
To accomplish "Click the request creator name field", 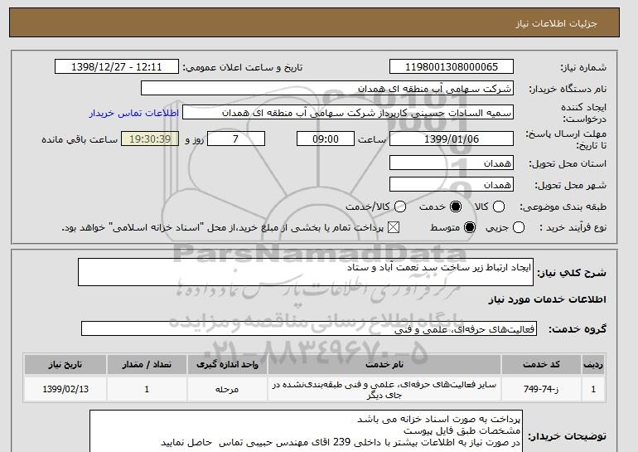I will tap(348, 113).
